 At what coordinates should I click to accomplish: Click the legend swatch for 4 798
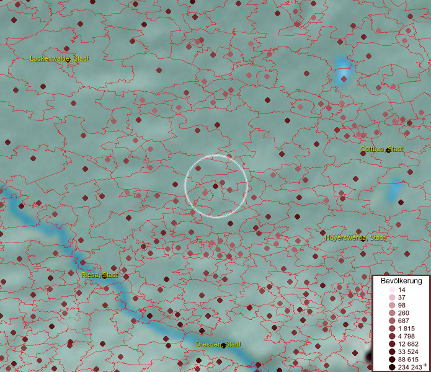pos(392,336)
